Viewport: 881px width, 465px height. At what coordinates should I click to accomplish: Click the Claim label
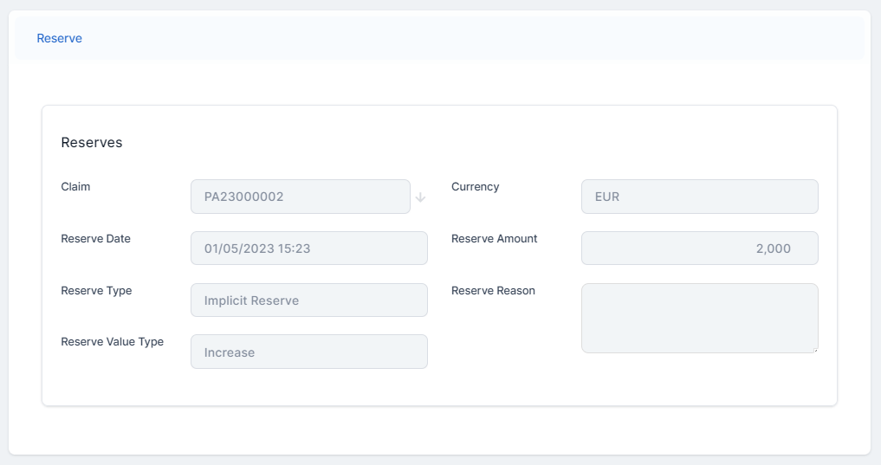75,187
